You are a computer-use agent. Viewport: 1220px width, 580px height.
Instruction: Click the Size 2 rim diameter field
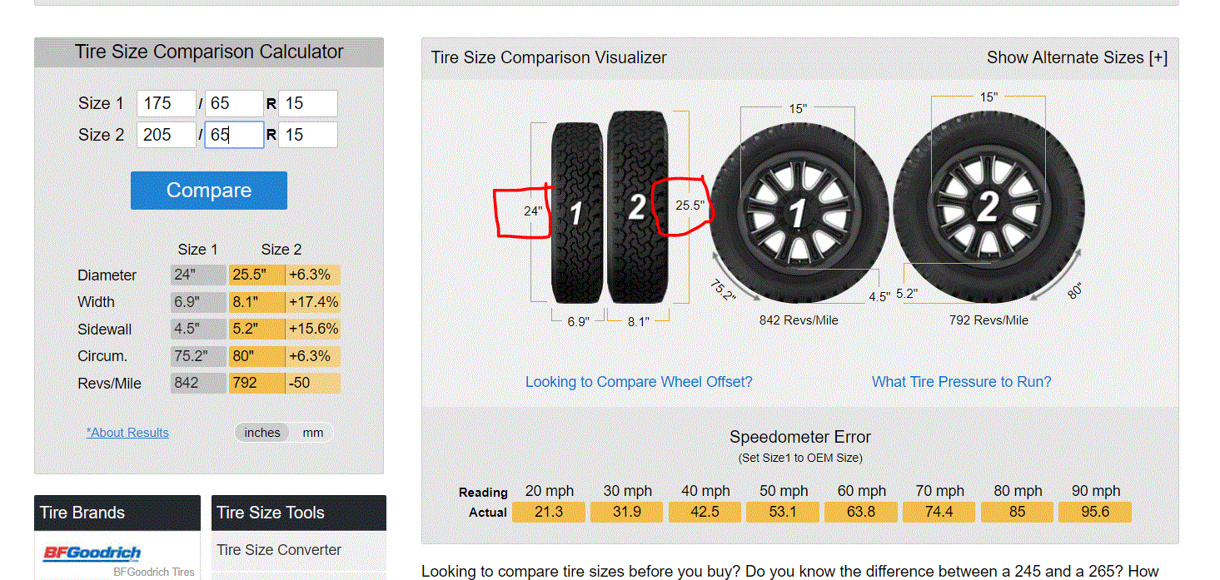click(x=308, y=135)
